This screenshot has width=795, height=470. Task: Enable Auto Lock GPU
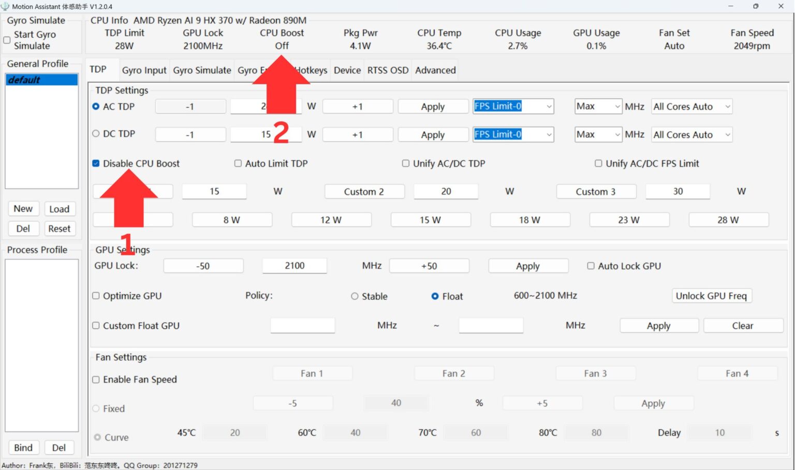click(x=591, y=266)
